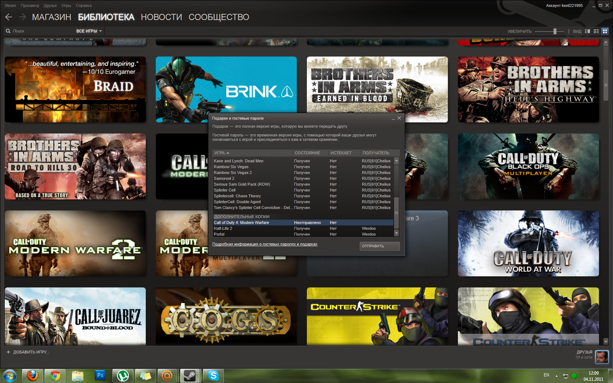Select the Kane and Lynch: Dead Men row
Viewport: 613px width, 383px height.
point(303,161)
